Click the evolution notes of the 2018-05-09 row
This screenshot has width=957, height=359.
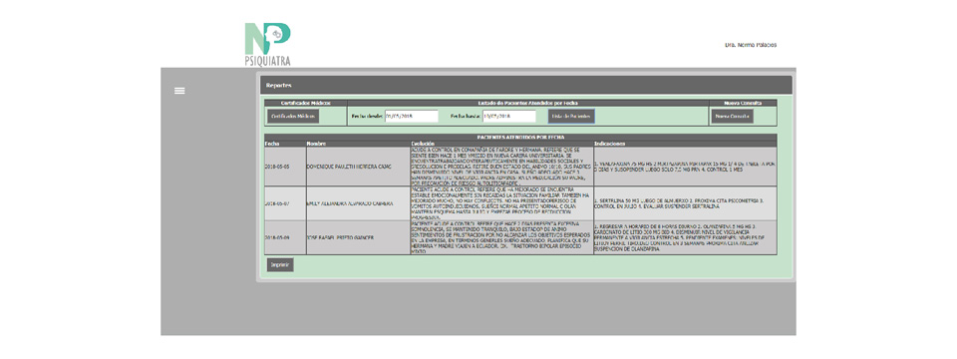tap(501, 237)
